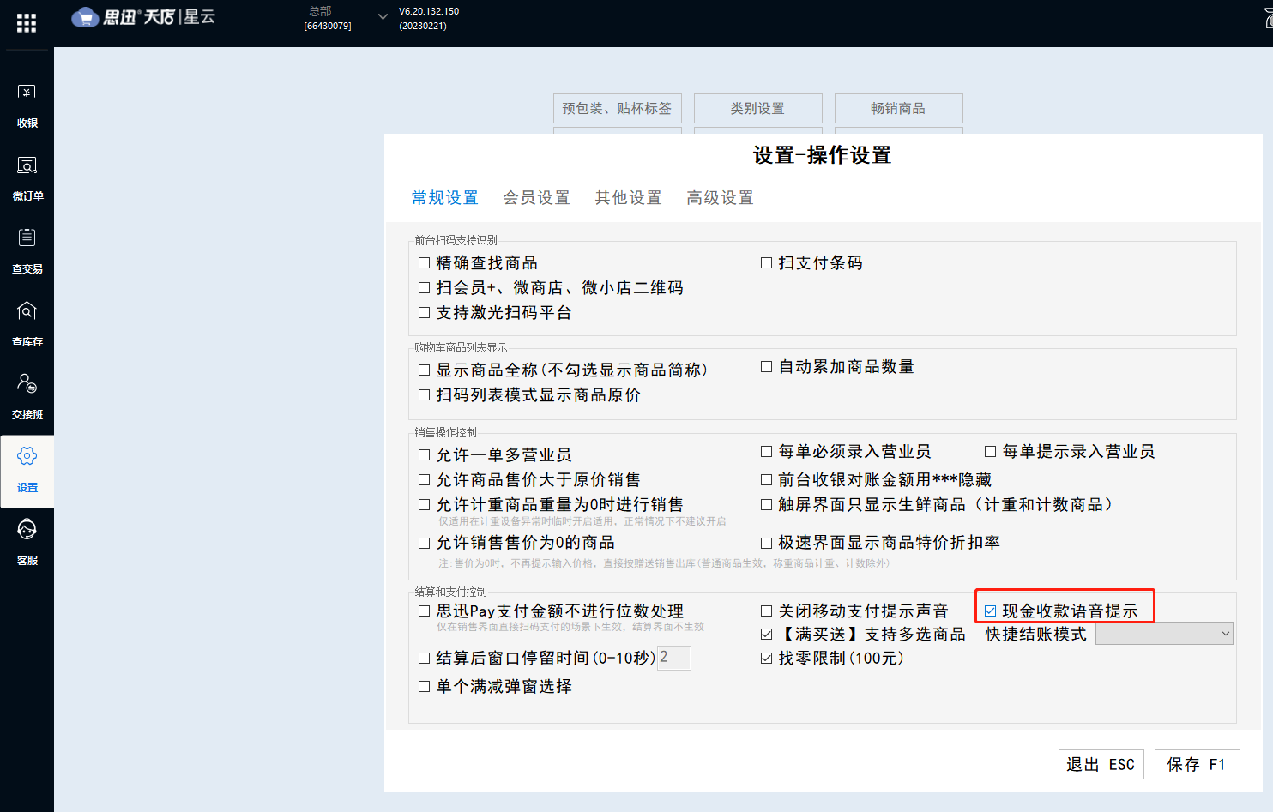Viewport: 1273px width, 812px height.
Task: Enable 思迅Pay支付金额不进行位数处理 checkbox
Action: point(424,611)
